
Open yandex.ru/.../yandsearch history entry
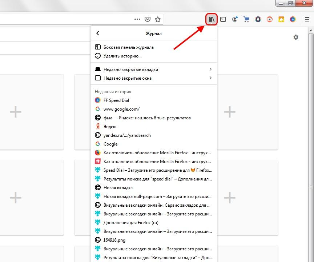154,135
